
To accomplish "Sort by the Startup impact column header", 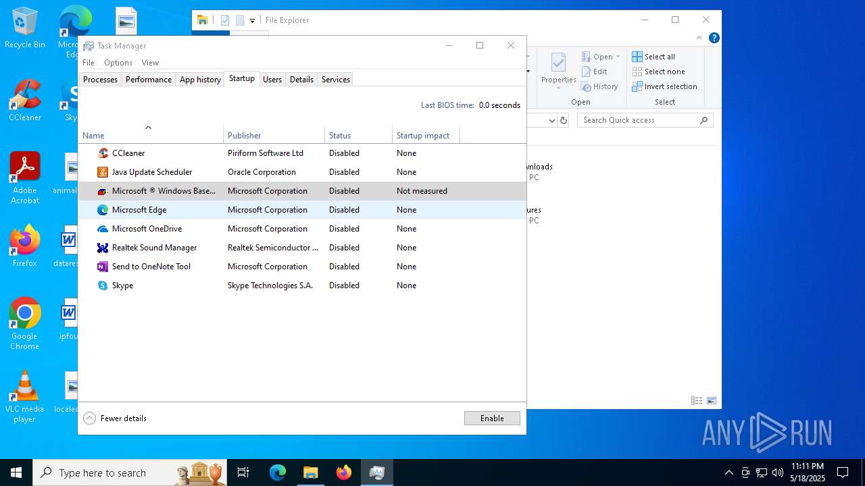I will 426,134.
